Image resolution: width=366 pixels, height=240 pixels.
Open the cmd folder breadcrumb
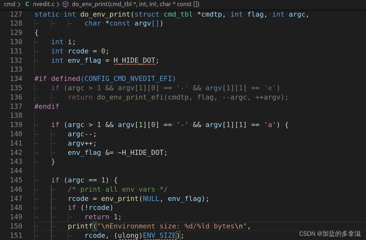tap(10, 4)
